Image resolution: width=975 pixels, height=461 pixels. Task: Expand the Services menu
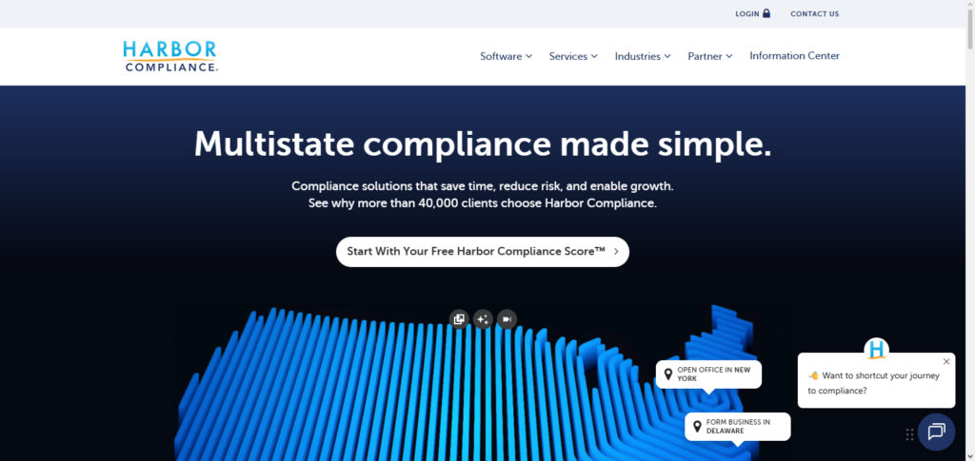(573, 56)
